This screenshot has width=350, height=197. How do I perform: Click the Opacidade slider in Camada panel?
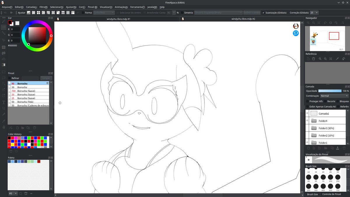coord(330,91)
